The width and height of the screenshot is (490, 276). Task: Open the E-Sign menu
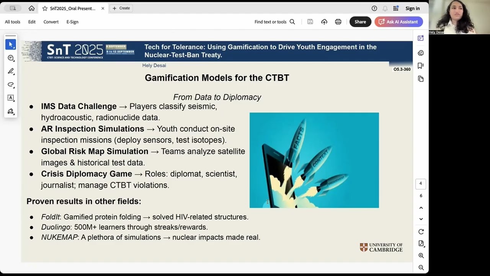pyautogui.click(x=72, y=22)
